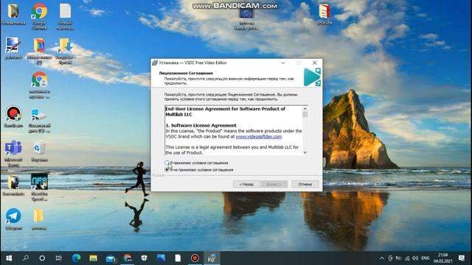
Task: Select the Bandicam desktop shortcut
Action: pos(13,116)
